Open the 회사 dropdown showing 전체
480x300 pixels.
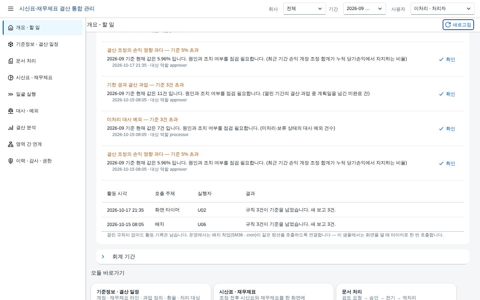pos(305,9)
